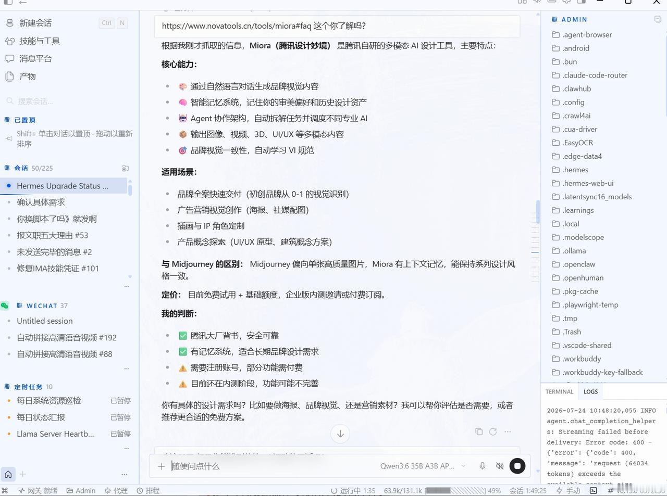The image size is (667, 496).
Task: Click the hash icon in status bar
Action: (x=610, y=490)
